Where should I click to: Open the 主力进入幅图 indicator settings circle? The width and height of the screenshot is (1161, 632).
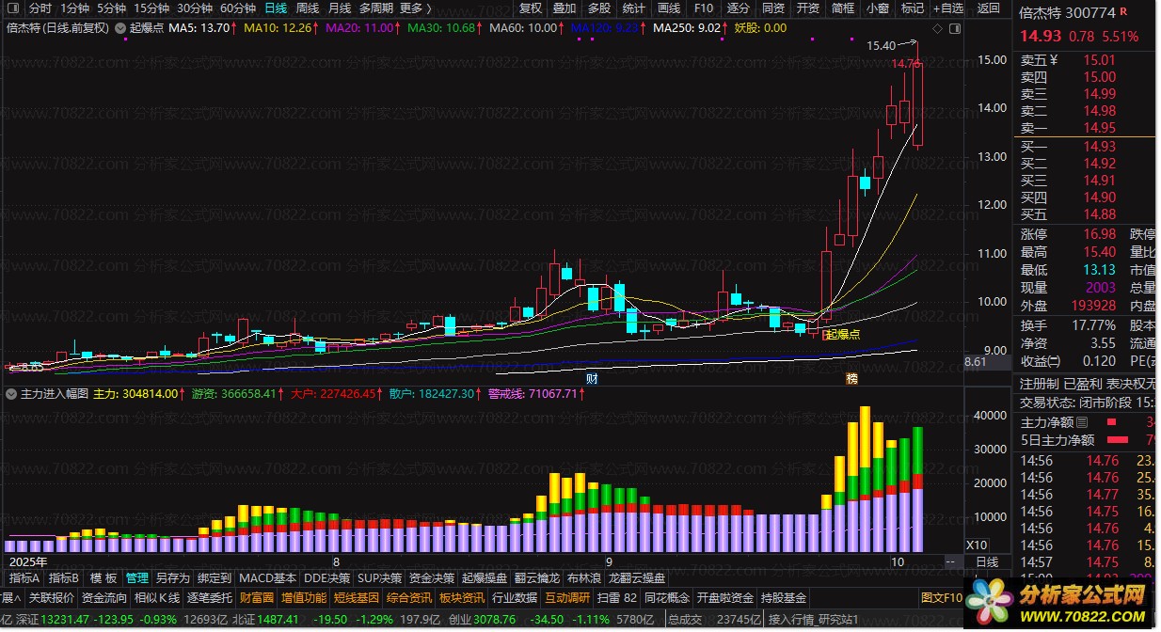pos(12,393)
